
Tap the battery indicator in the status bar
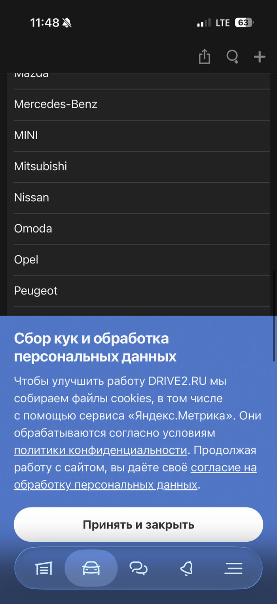click(x=244, y=23)
